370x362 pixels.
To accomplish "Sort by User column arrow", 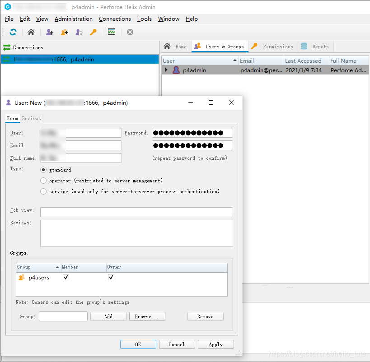I will (x=235, y=60).
